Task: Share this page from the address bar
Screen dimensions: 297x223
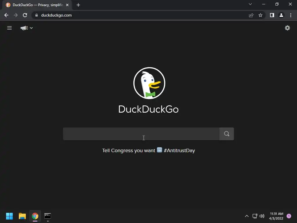Action: 251,15
